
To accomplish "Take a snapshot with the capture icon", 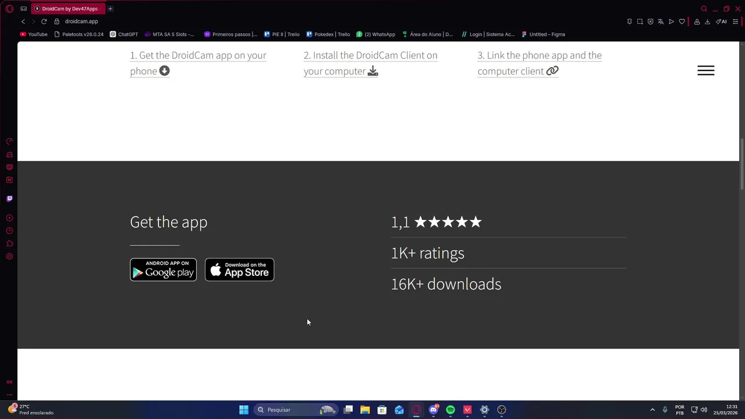I will tap(640, 22).
